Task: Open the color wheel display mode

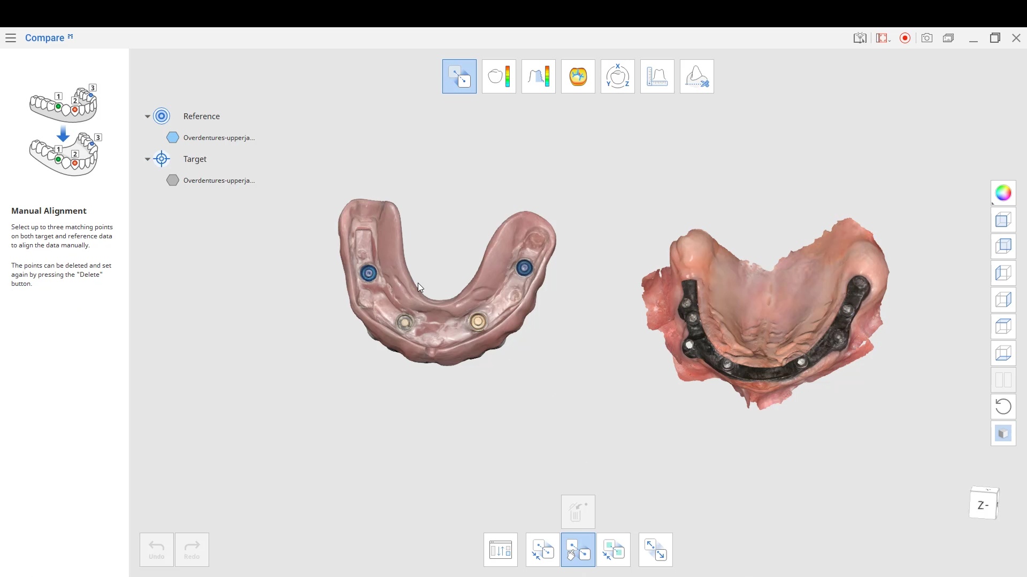Action: (x=1003, y=193)
